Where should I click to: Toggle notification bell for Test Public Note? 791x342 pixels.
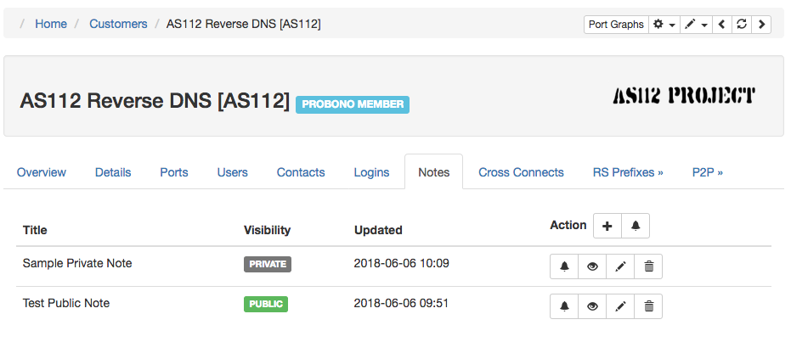[564, 306]
